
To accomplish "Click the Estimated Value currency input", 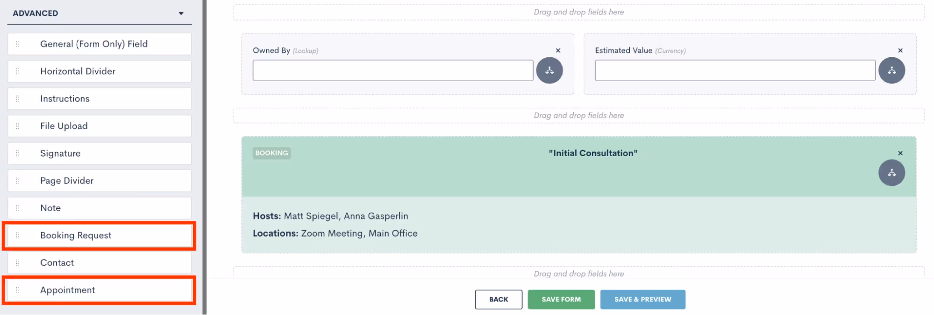I will tap(735, 70).
